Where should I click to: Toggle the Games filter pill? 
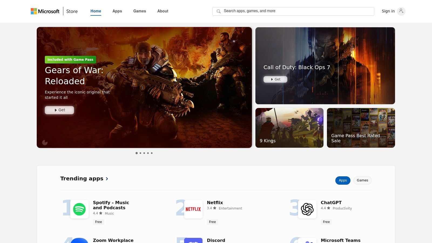(x=362, y=180)
